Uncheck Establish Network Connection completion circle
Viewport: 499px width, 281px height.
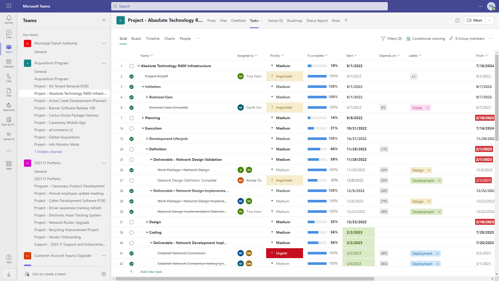(132, 253)
